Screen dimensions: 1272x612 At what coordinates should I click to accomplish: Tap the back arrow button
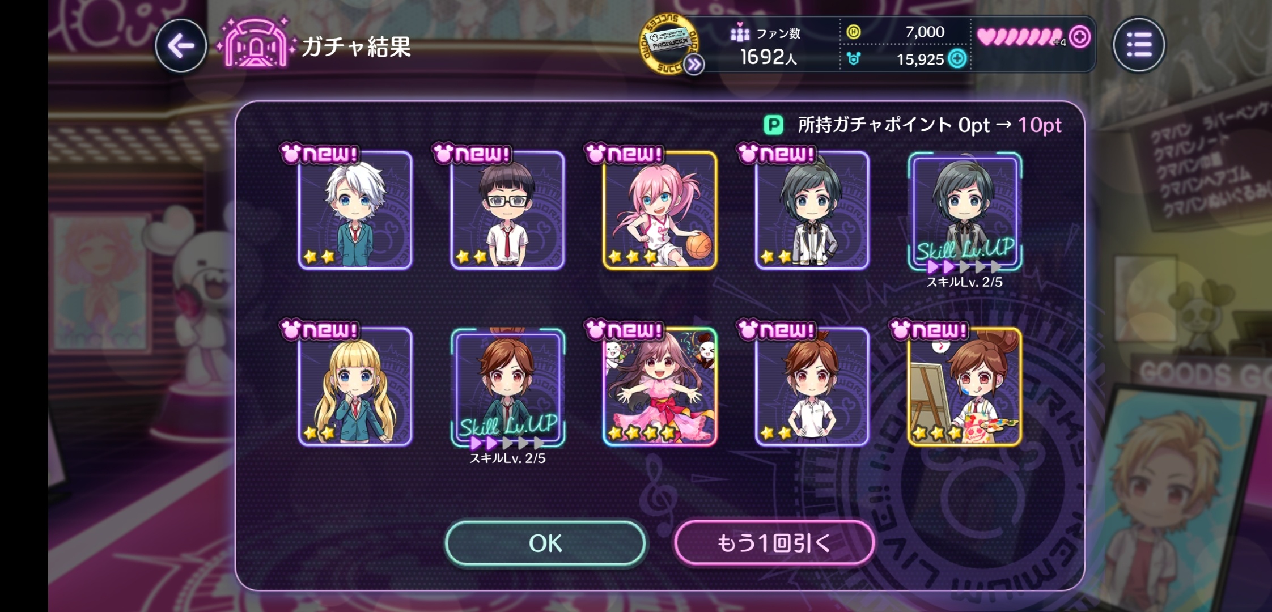181,46
